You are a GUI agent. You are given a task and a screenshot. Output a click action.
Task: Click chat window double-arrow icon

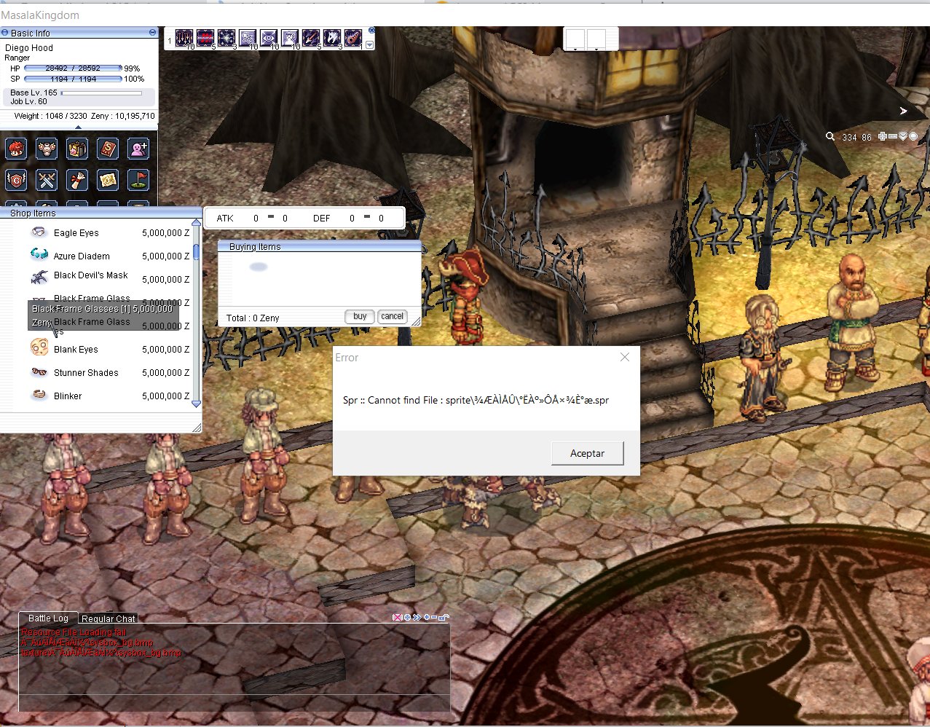(417, 617)
